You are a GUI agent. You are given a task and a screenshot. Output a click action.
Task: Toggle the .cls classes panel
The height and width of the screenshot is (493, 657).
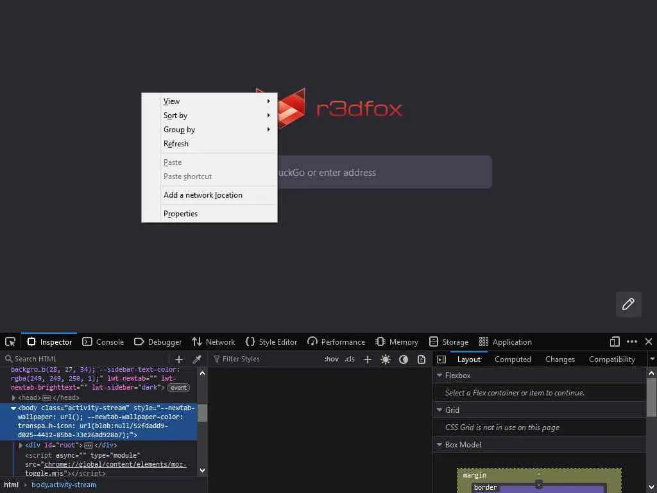click(350, 359)
